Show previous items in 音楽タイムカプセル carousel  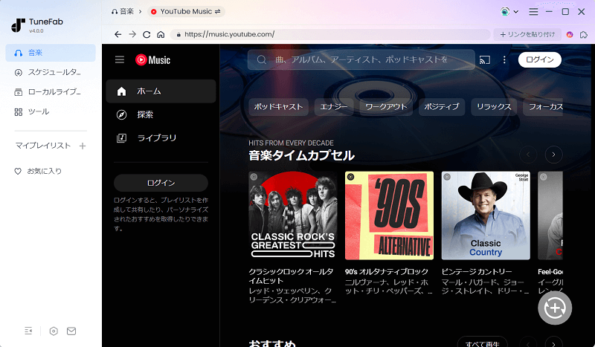[528, 155]
